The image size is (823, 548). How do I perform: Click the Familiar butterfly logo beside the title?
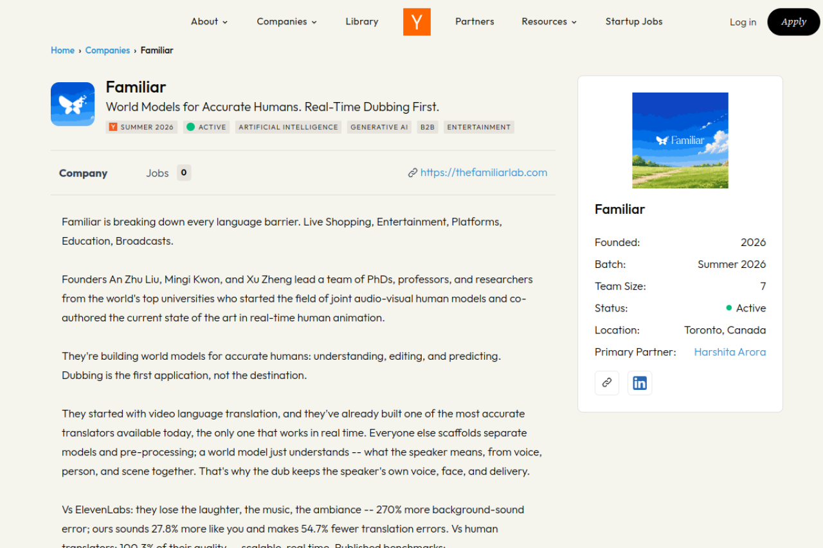point(73,104)
